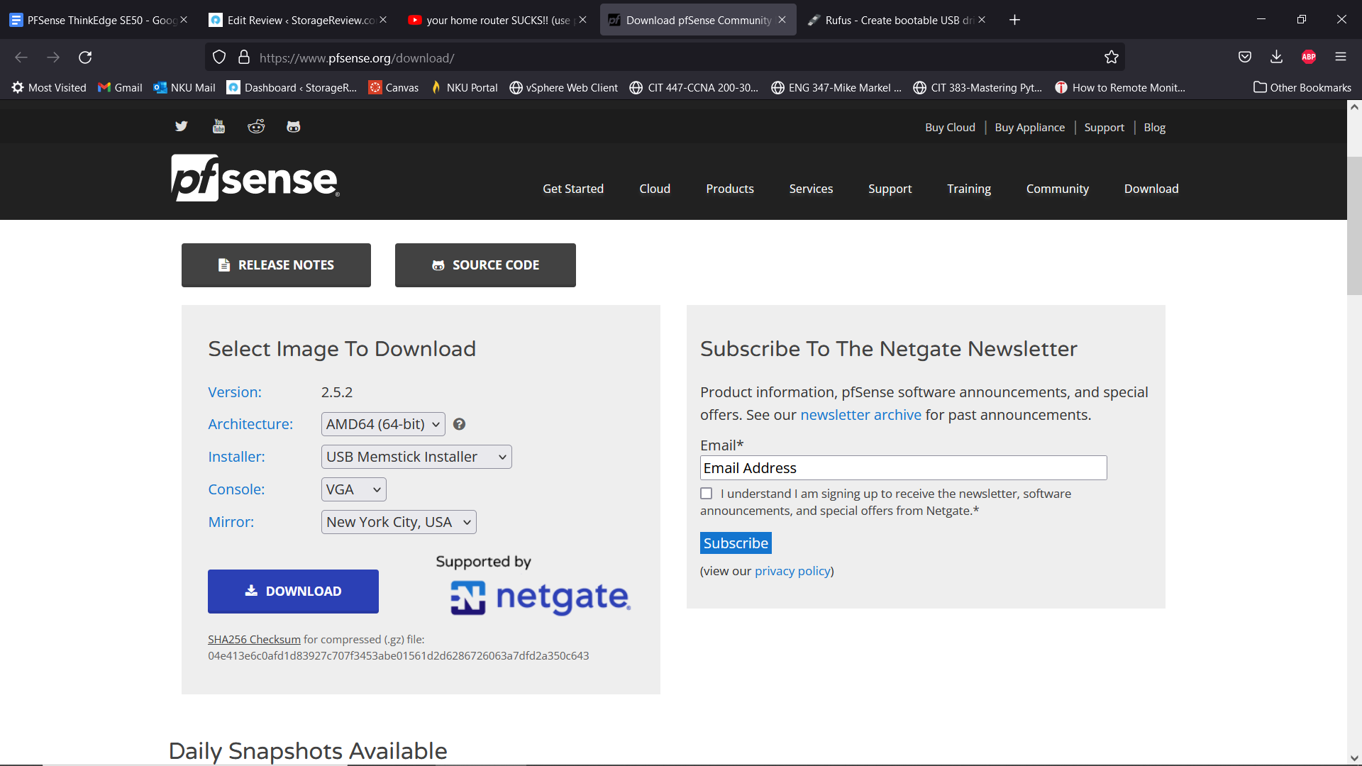The width and height of the screenshot is (1362, 766).
Task: Close the YouTube home router tab
Action: (582, 20)
